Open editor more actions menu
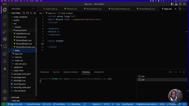This screenshot has width=189, height=106. tap(184, 9)
